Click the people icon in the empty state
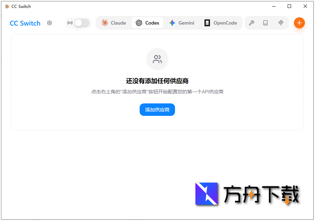Screen dimensions: 315x221 pos(157,59)
